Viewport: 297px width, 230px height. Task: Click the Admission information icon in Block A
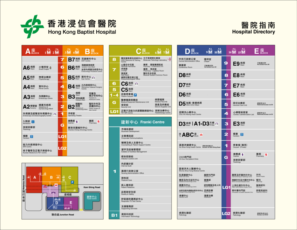(x=32, y=122)
